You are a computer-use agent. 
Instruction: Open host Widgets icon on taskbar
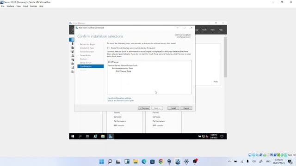[127, 161]
